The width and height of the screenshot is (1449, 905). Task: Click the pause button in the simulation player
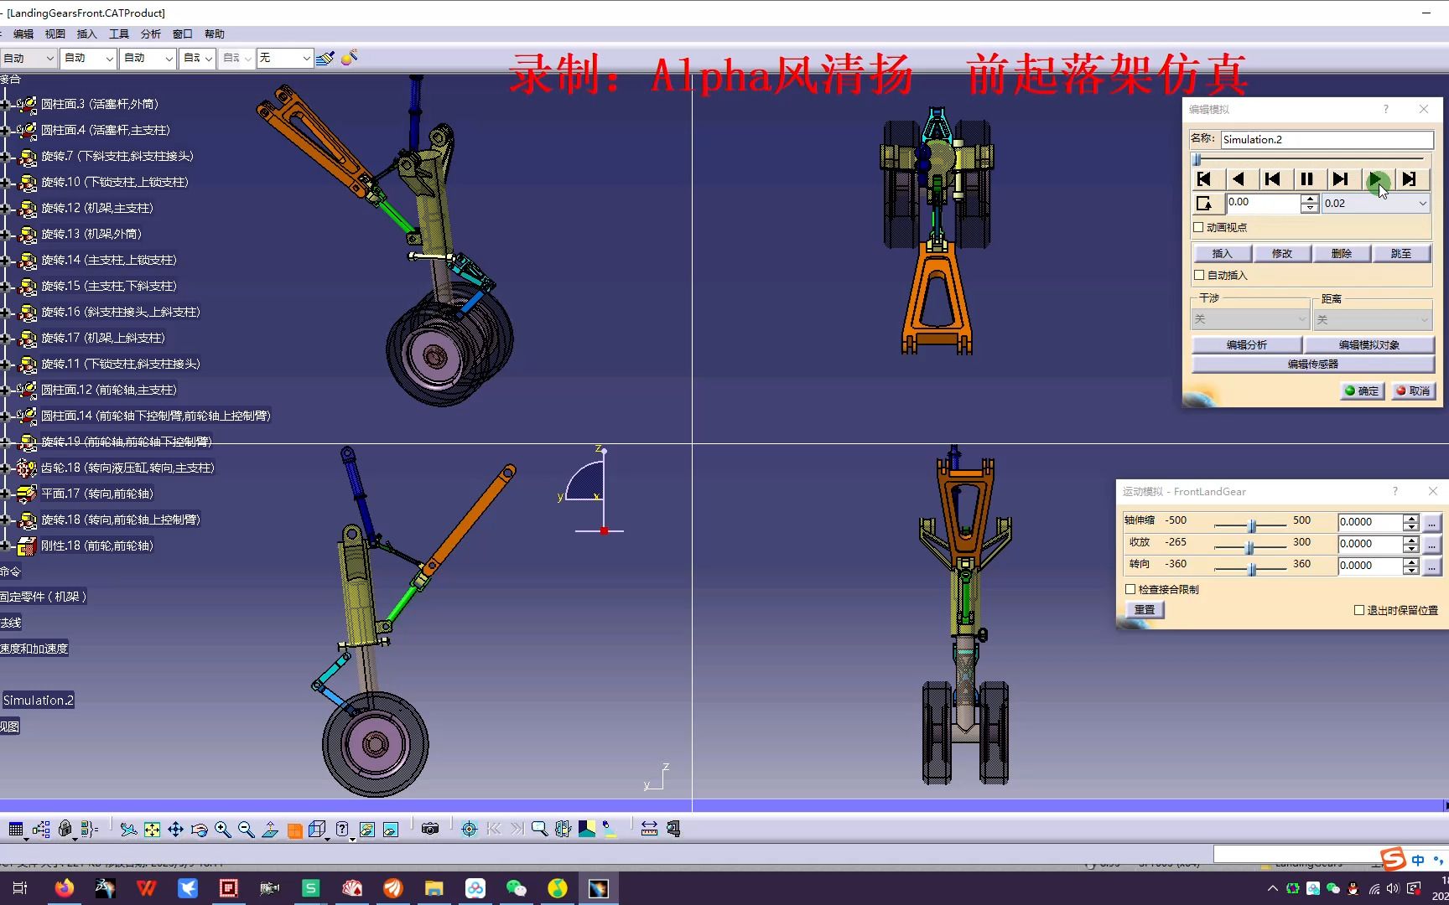coord(1306,179)
